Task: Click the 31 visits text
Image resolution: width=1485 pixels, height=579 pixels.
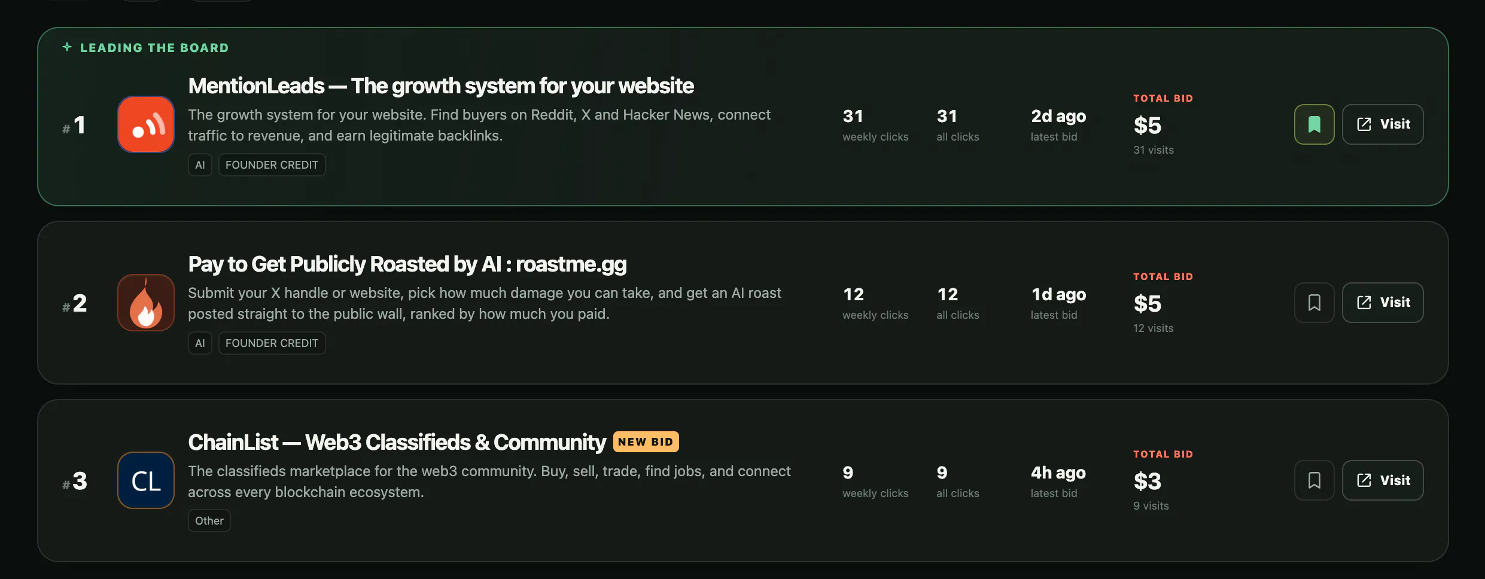Action: pos(1154,150)
